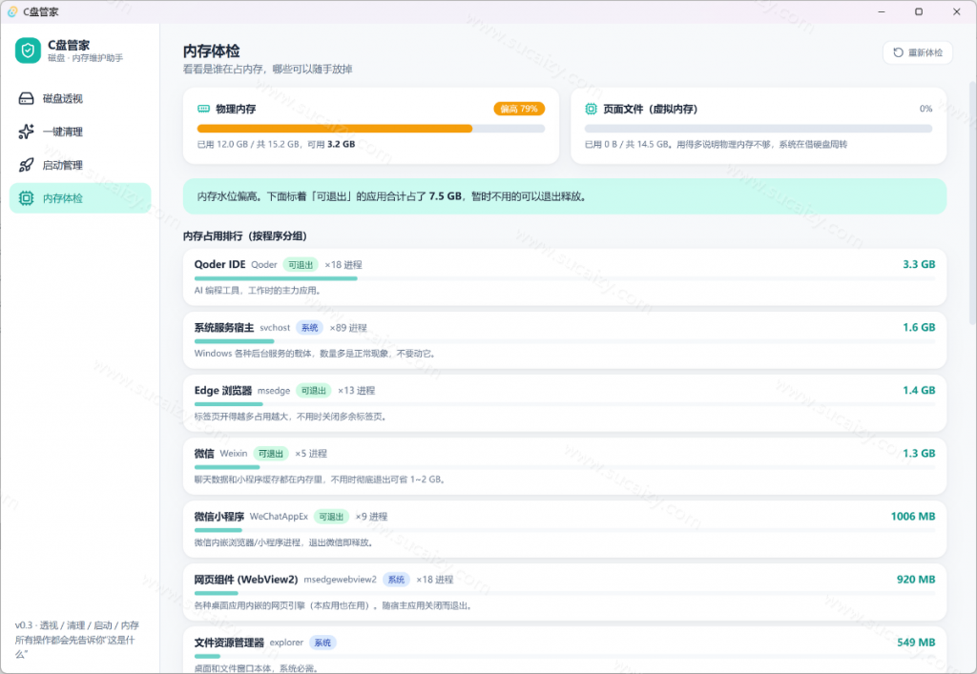Viewport: 977px width, 674px height.
Task: Click the 系统 tag on 系统服务宿主
Action: tap(309, 327)
